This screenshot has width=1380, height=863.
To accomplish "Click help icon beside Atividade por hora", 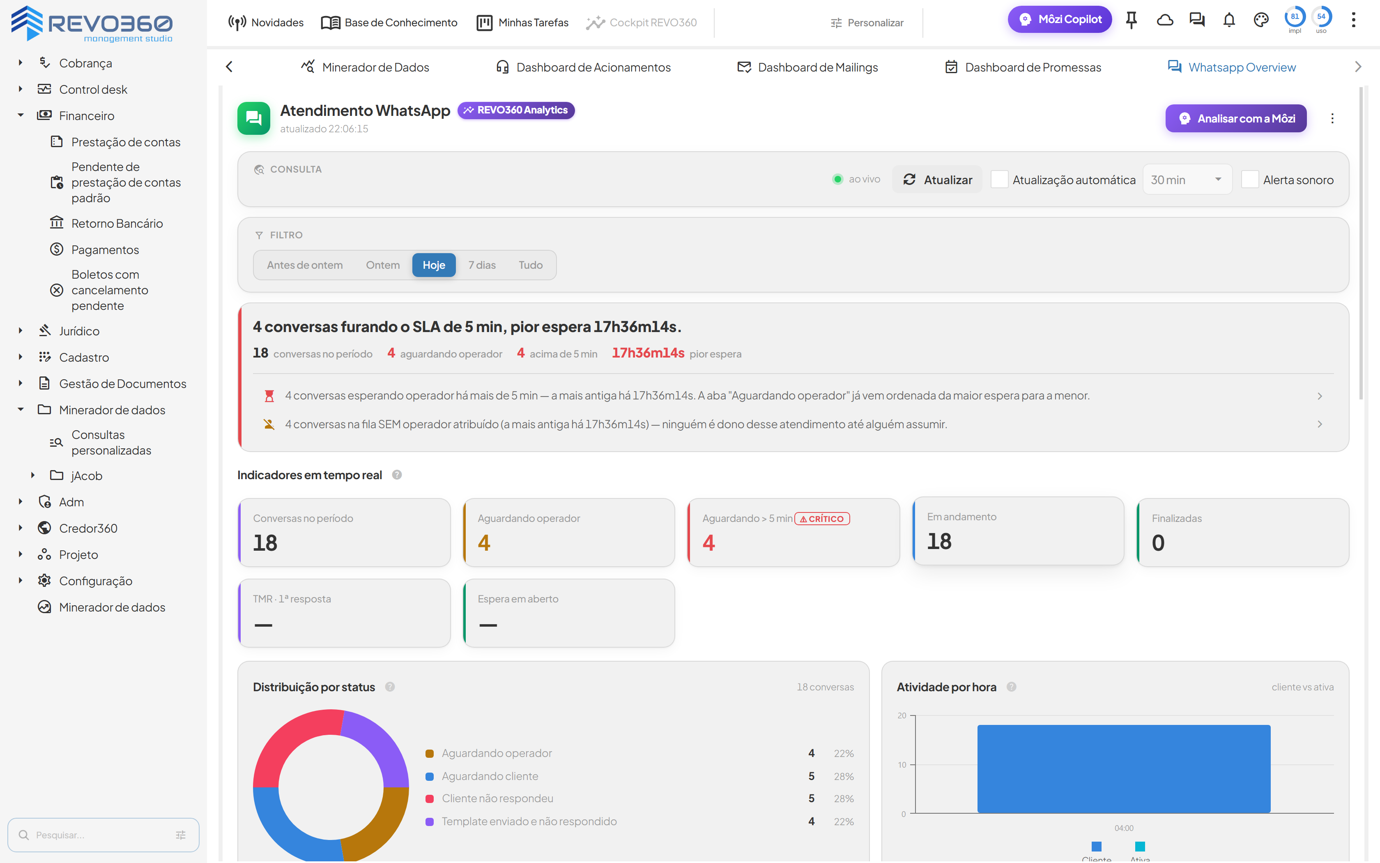I will (x=1011, y=687).
